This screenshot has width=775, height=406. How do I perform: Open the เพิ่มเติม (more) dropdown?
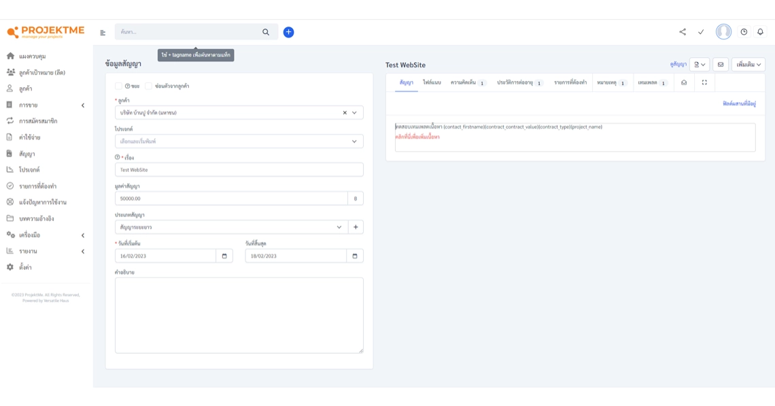[748, 65]
